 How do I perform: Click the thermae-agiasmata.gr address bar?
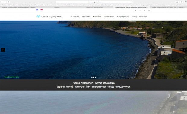(95, 2)
